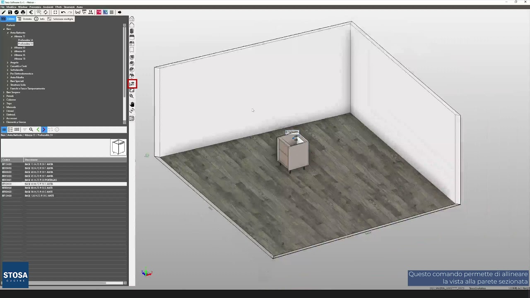
Task: Expand the Altezza 60 tree node
Action: click(x=12, y=48)
